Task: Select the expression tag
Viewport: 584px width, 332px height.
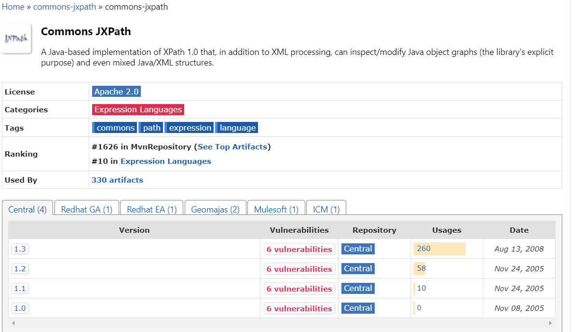Action: (x=190, y=127)
